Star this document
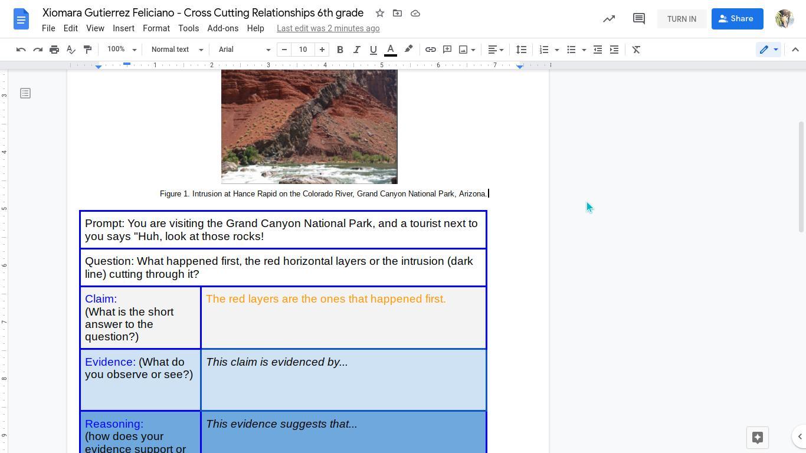Image resolution: width=806 pixels, height=453 pixels. click(380, 13)
